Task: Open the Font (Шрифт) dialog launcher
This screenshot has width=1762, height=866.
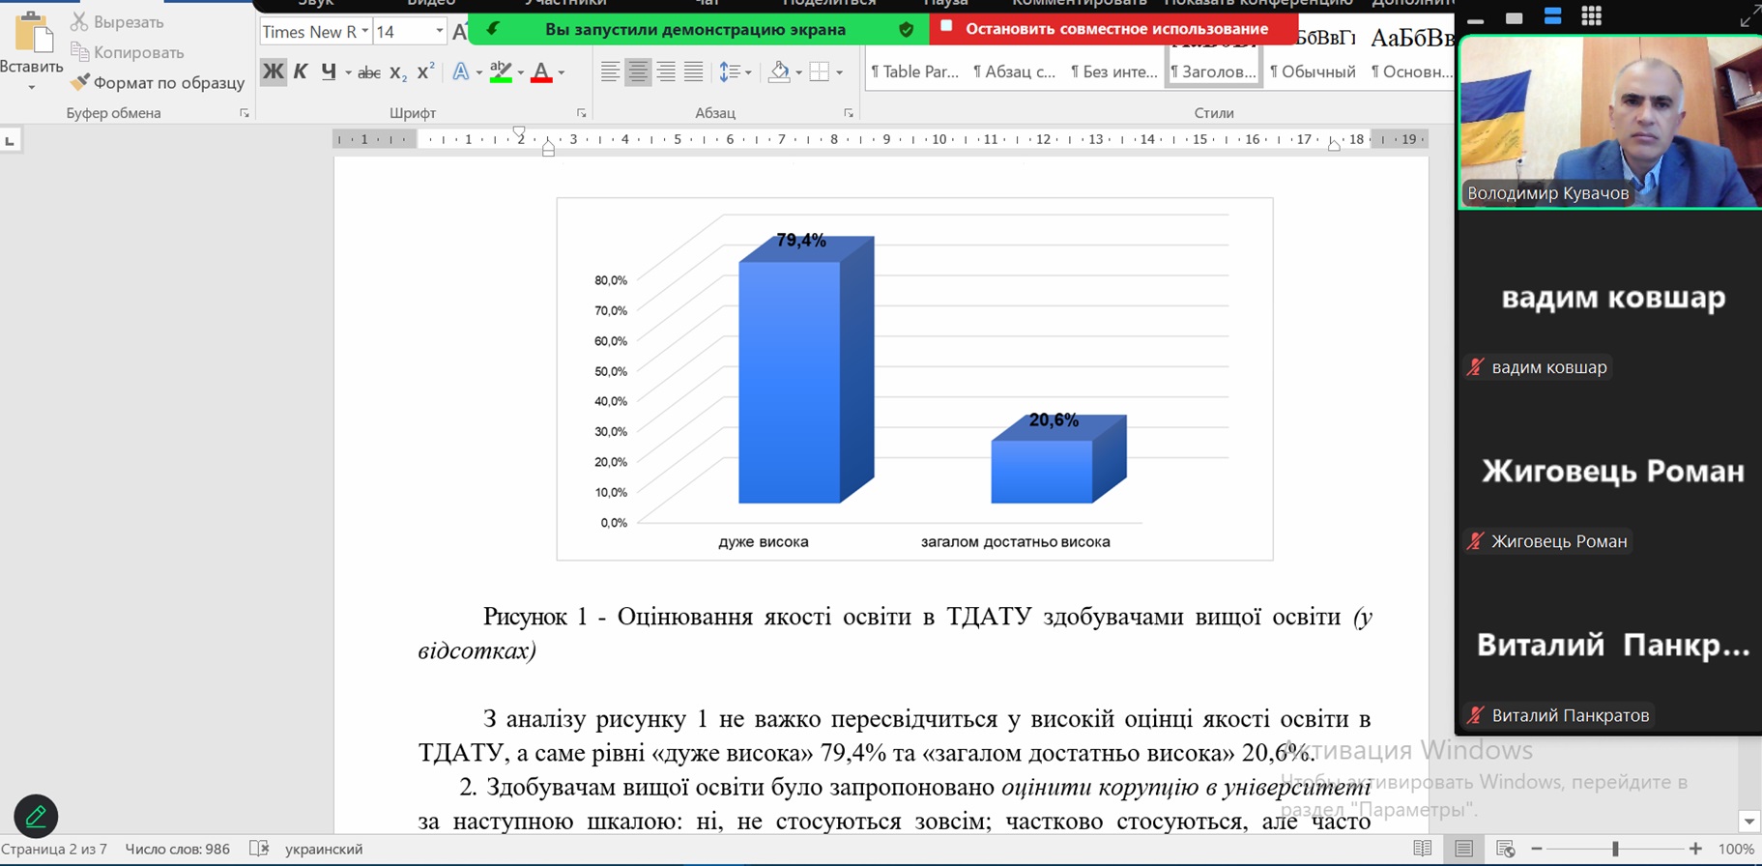Action: point(582,113)
